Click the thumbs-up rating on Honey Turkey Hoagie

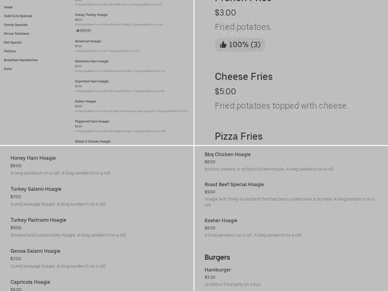pyautogui.click(x=82, y=30)
